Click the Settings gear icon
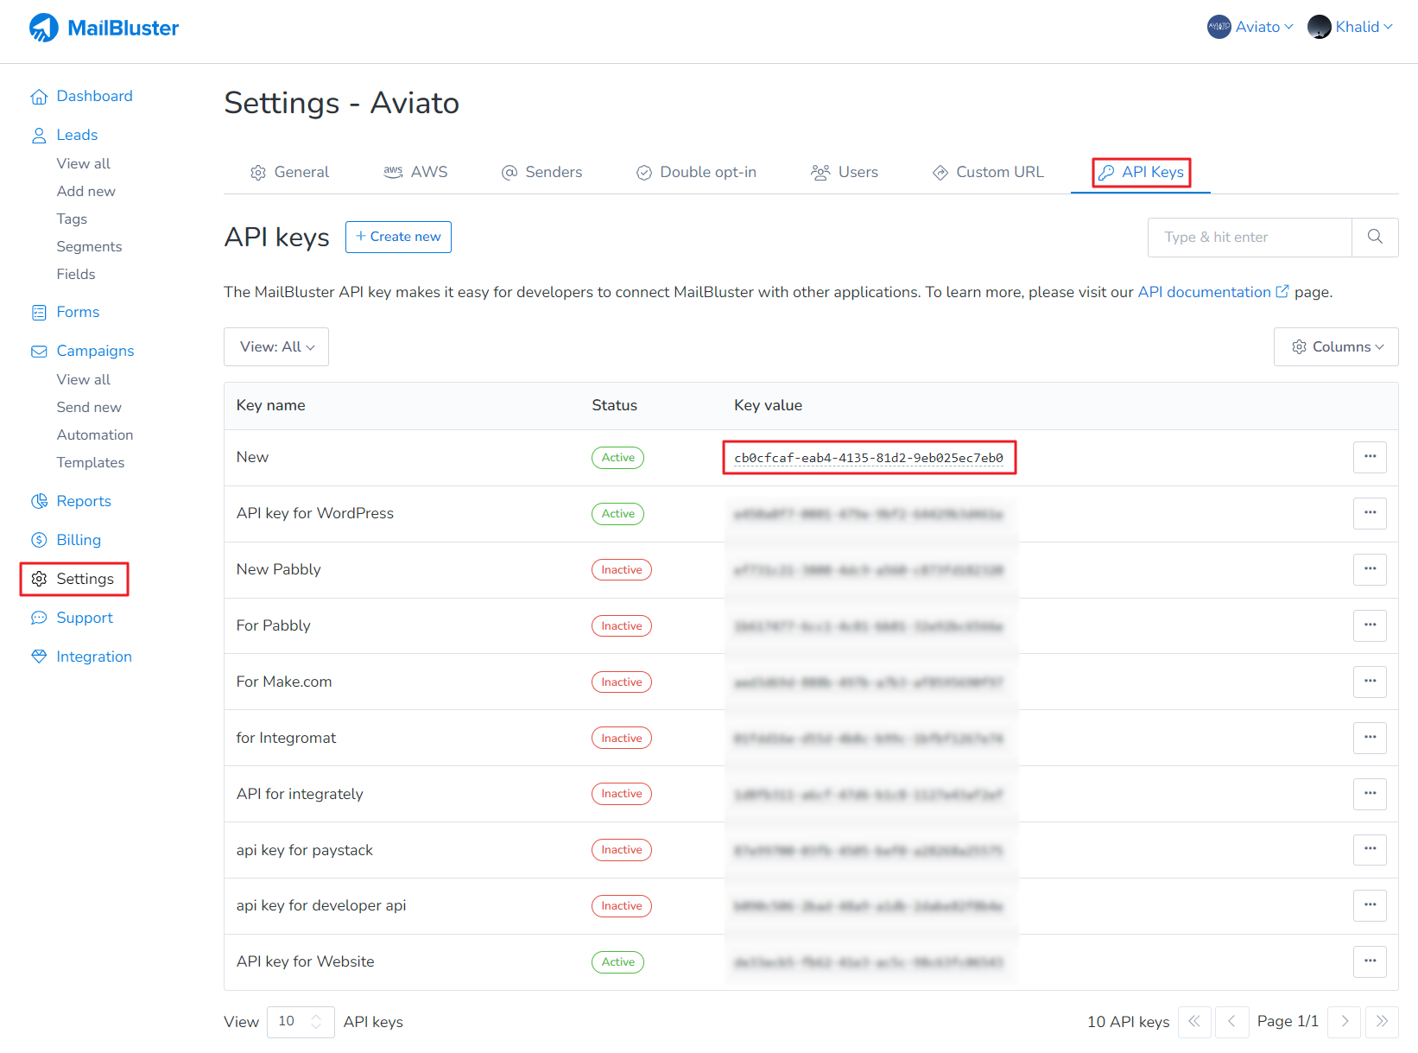Image resolution: width=1418 pixels, height=1053 pixels. tap(39, 579)
